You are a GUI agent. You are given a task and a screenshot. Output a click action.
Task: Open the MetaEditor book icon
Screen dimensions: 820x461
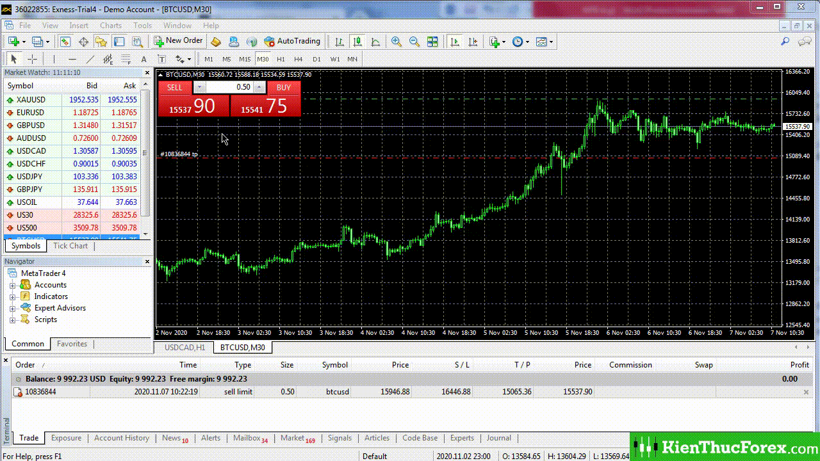(x=216, y=42)
